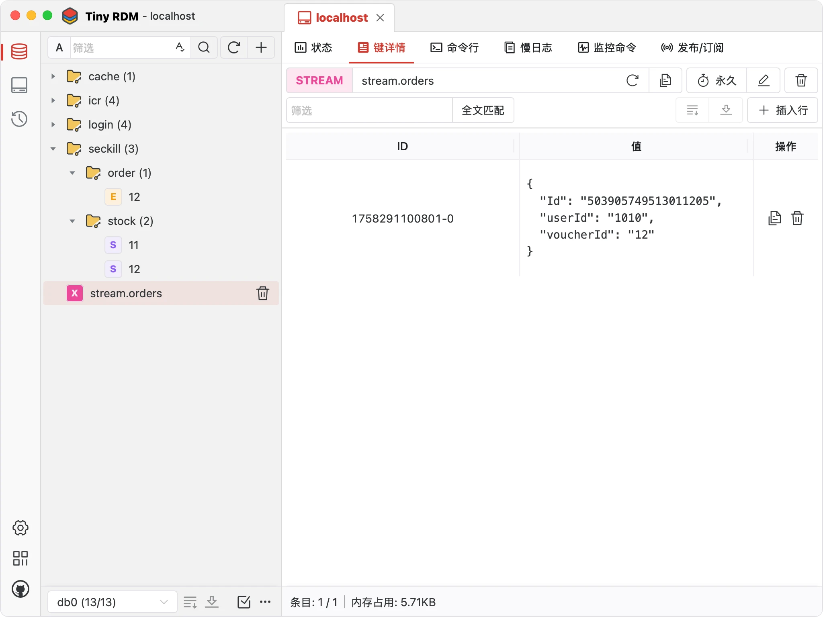This screenshot has height=617, width=823.
Task: Delete the stream.orders key from tree
Action: point(263,293)
